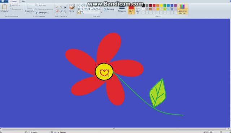Pick the green color swatch
This screenshot has height=133, width=231.
[165, 5]
